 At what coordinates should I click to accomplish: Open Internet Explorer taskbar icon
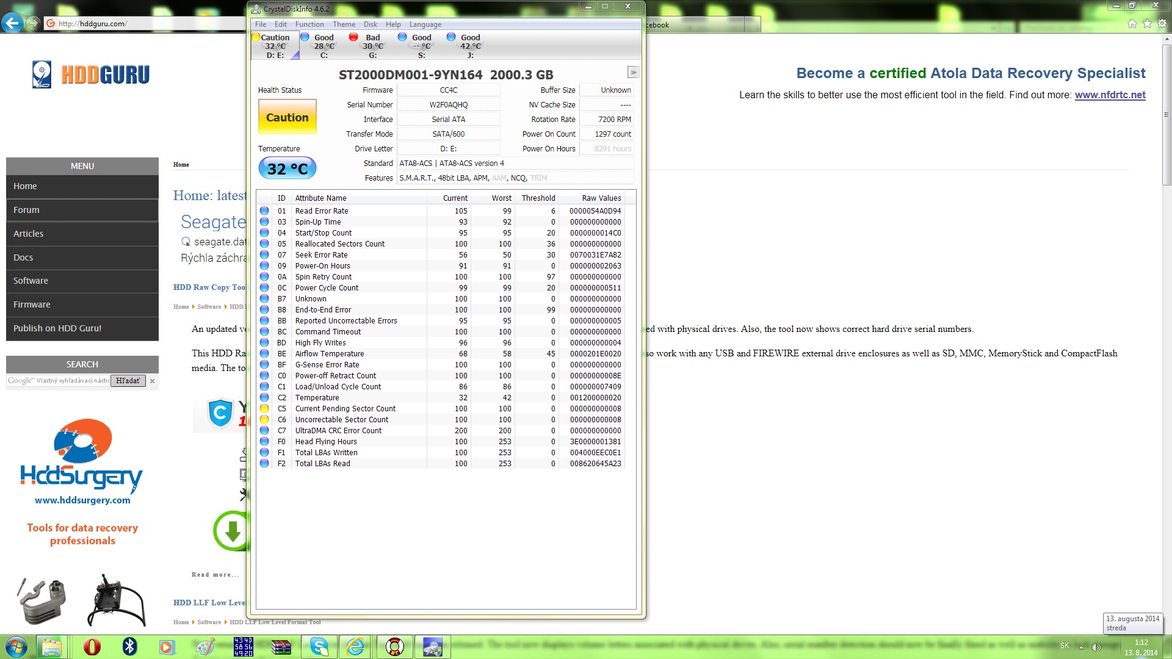[x=356, y=647]
